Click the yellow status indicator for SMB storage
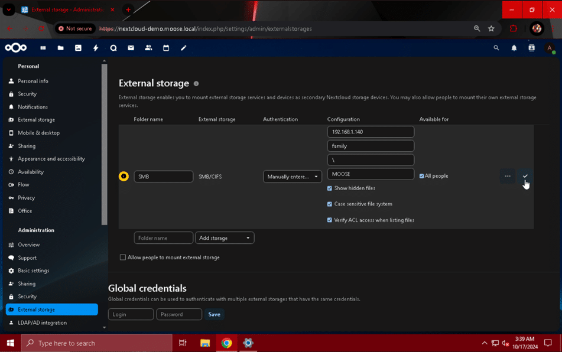Screen dimensions: 562x352 tap(124, 176)
